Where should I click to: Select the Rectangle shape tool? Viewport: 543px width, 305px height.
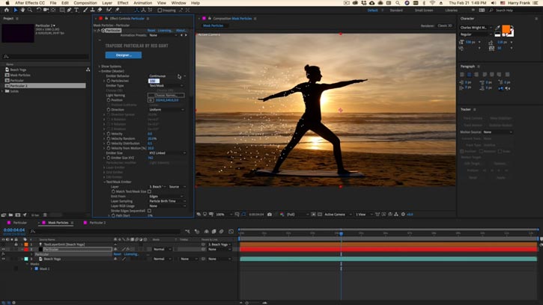point(62,10)
